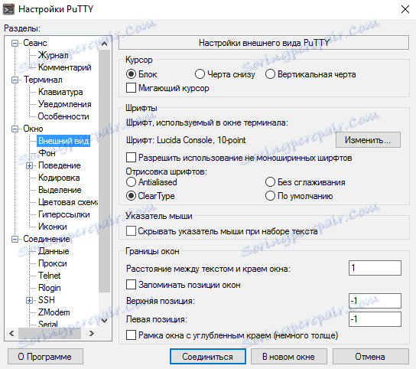The image size is (416, 369).
Task: Open the Уведомления section
Action: click(65, 104)
